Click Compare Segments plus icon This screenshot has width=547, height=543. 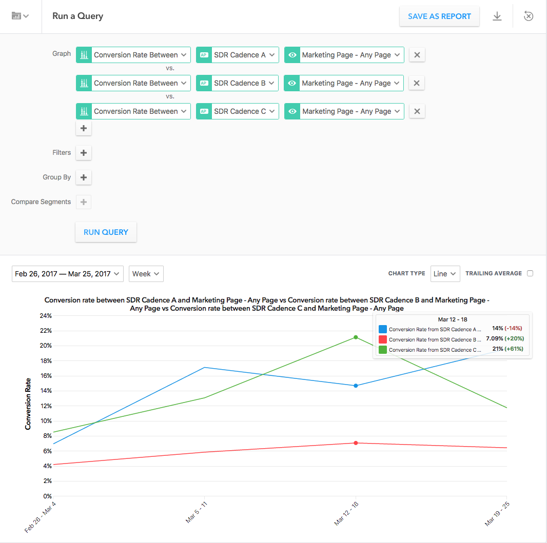[84, 202]
